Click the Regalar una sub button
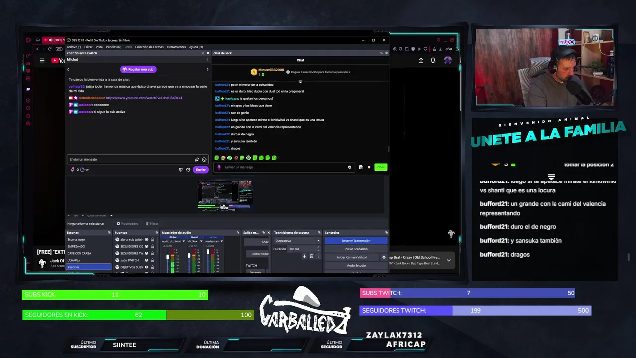This screenshot has width=636, height=358. click(x=138, y=69)
